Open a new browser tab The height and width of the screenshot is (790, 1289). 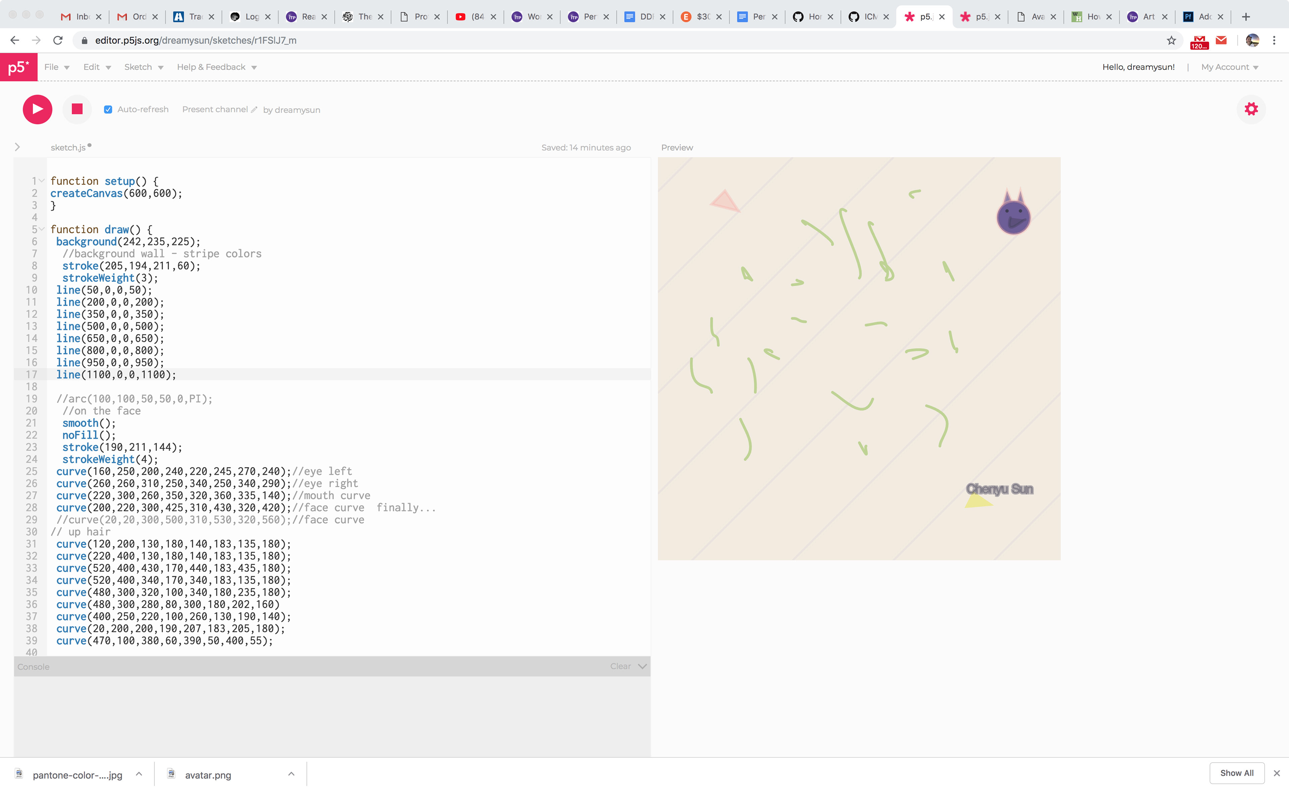tap(1246, 17)
